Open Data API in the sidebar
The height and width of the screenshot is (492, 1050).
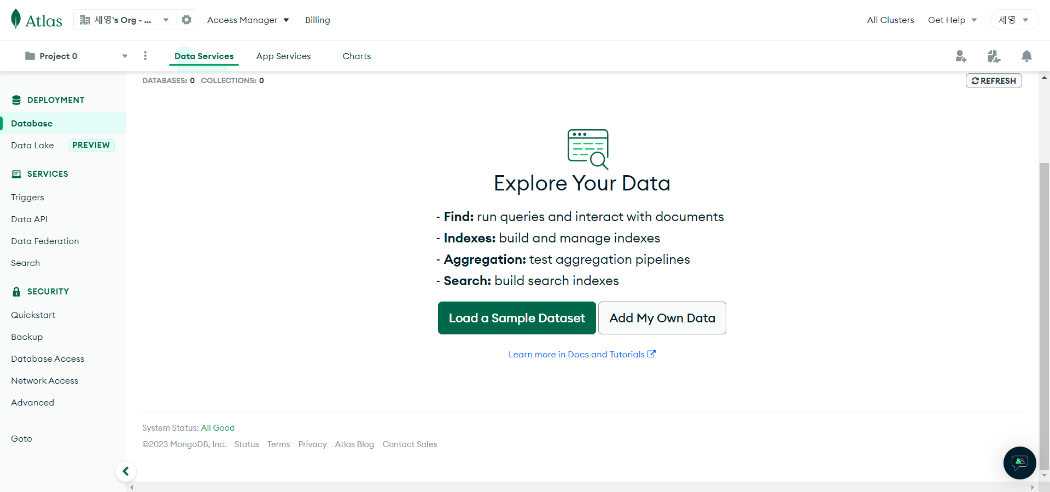[x=29, y=219]
